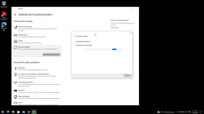Select 'Bluetooth' troubleshooter title
204x114 pixels.
point(21,68)
